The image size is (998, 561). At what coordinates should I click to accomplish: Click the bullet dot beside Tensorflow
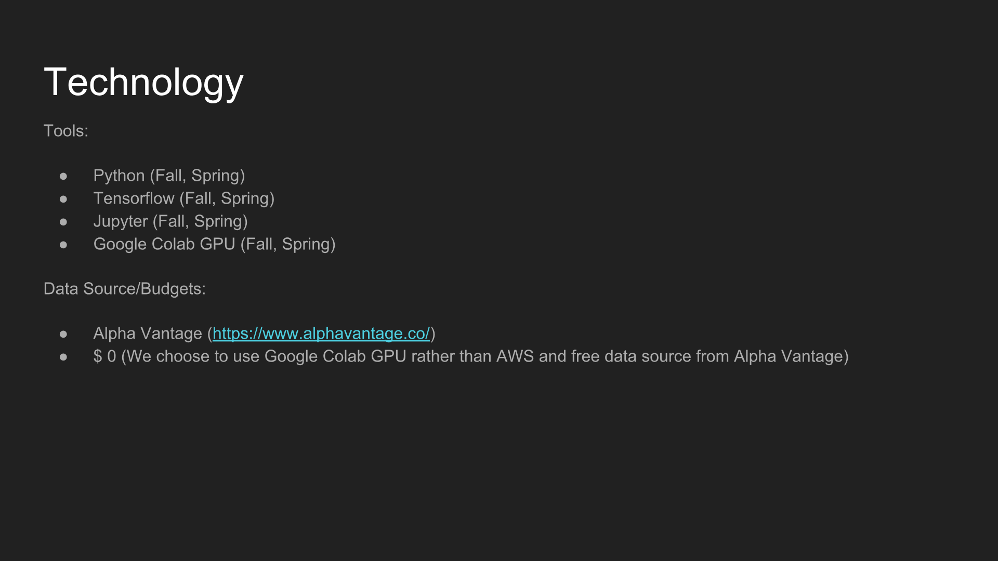[x=63, y=199]
